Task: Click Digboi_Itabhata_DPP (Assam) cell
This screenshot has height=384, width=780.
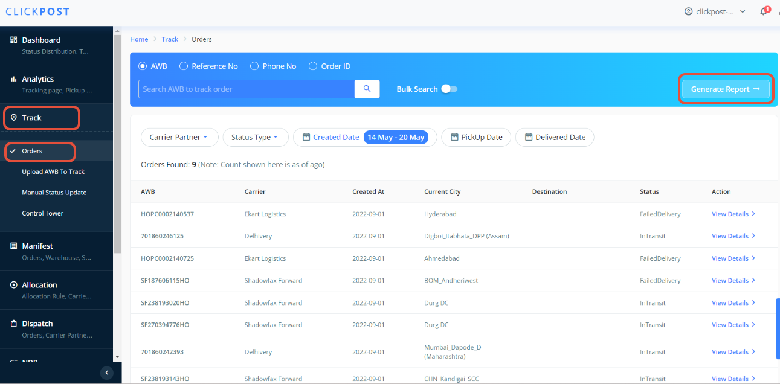Action: (466, 236)
